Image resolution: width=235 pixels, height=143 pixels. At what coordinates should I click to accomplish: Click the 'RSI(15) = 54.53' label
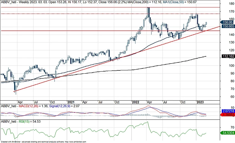[30, 122]
